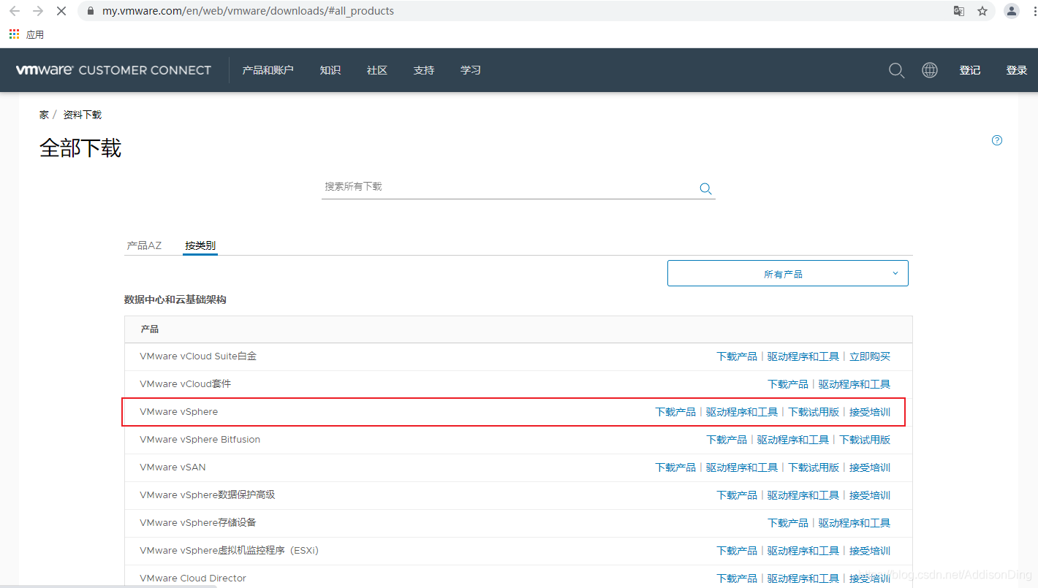Click 下载产品 for vSphere虚拟机监控程序 (ESXi)
The width and height of the screenshot is (1038, 588).
[x=737, y=551]
